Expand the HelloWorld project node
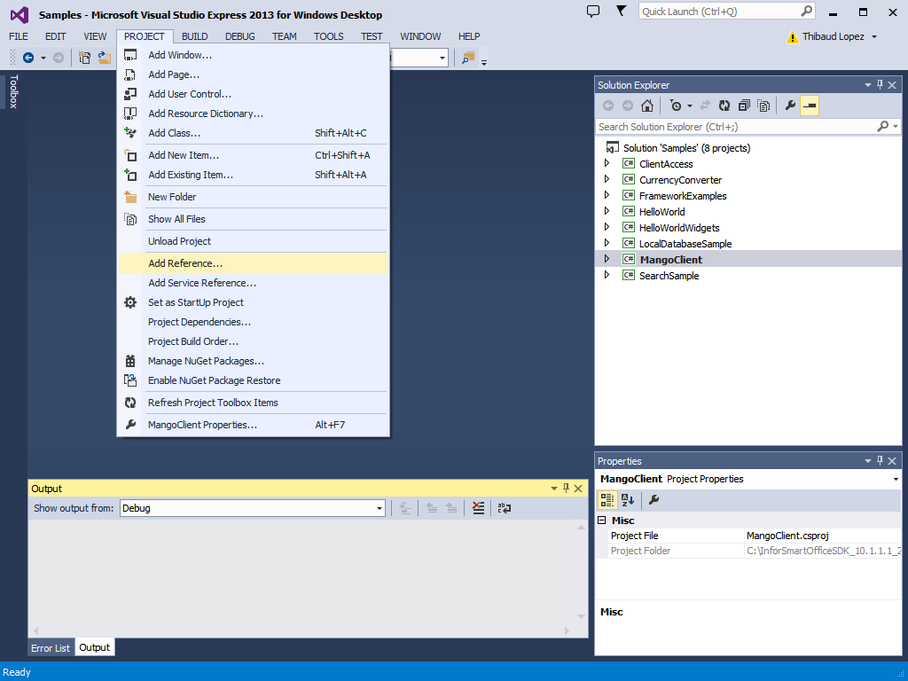Viewport: 908px width, 681px height. (x=607, y=212)
